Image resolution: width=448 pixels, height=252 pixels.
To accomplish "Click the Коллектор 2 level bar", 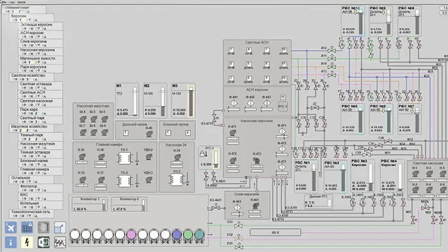I will click(x=143, y=205).
